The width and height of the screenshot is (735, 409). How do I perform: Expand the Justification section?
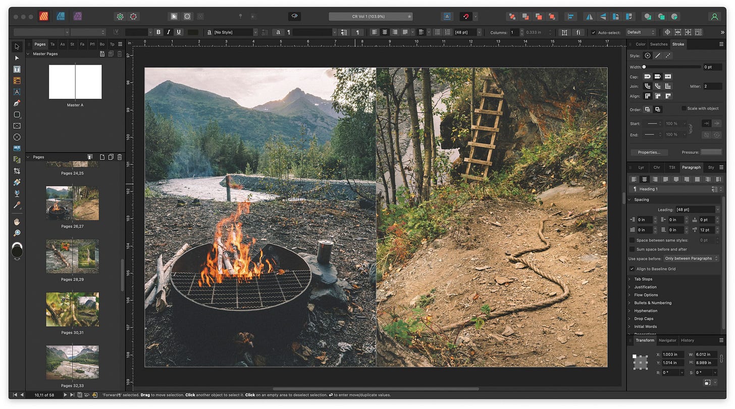coord(629,287)
